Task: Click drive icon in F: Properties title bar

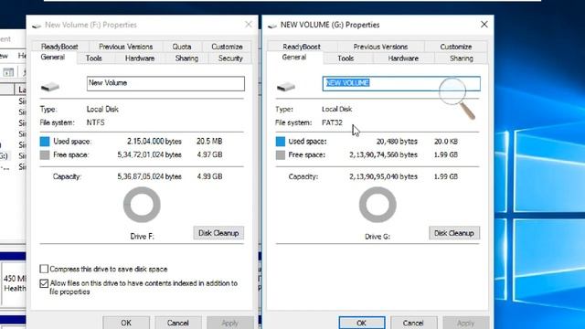Action: [37, 26]
